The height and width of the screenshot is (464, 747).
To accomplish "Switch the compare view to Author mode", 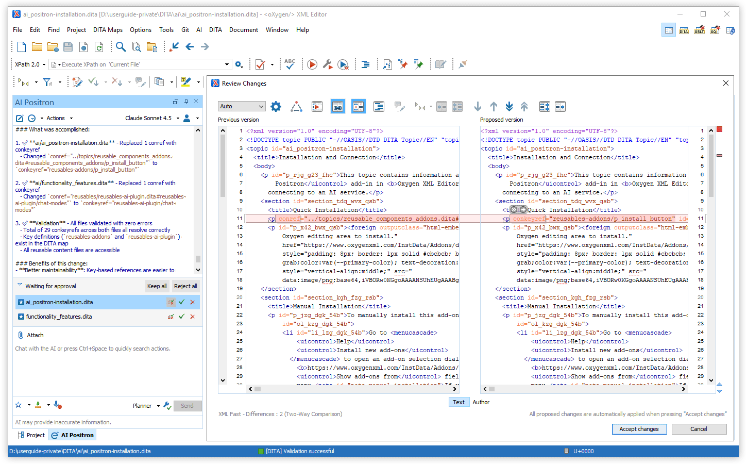I will [481, 402].
